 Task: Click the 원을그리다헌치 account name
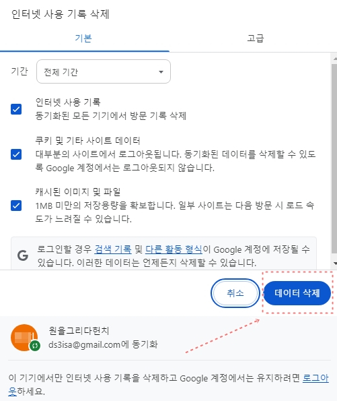click(79, 331)
